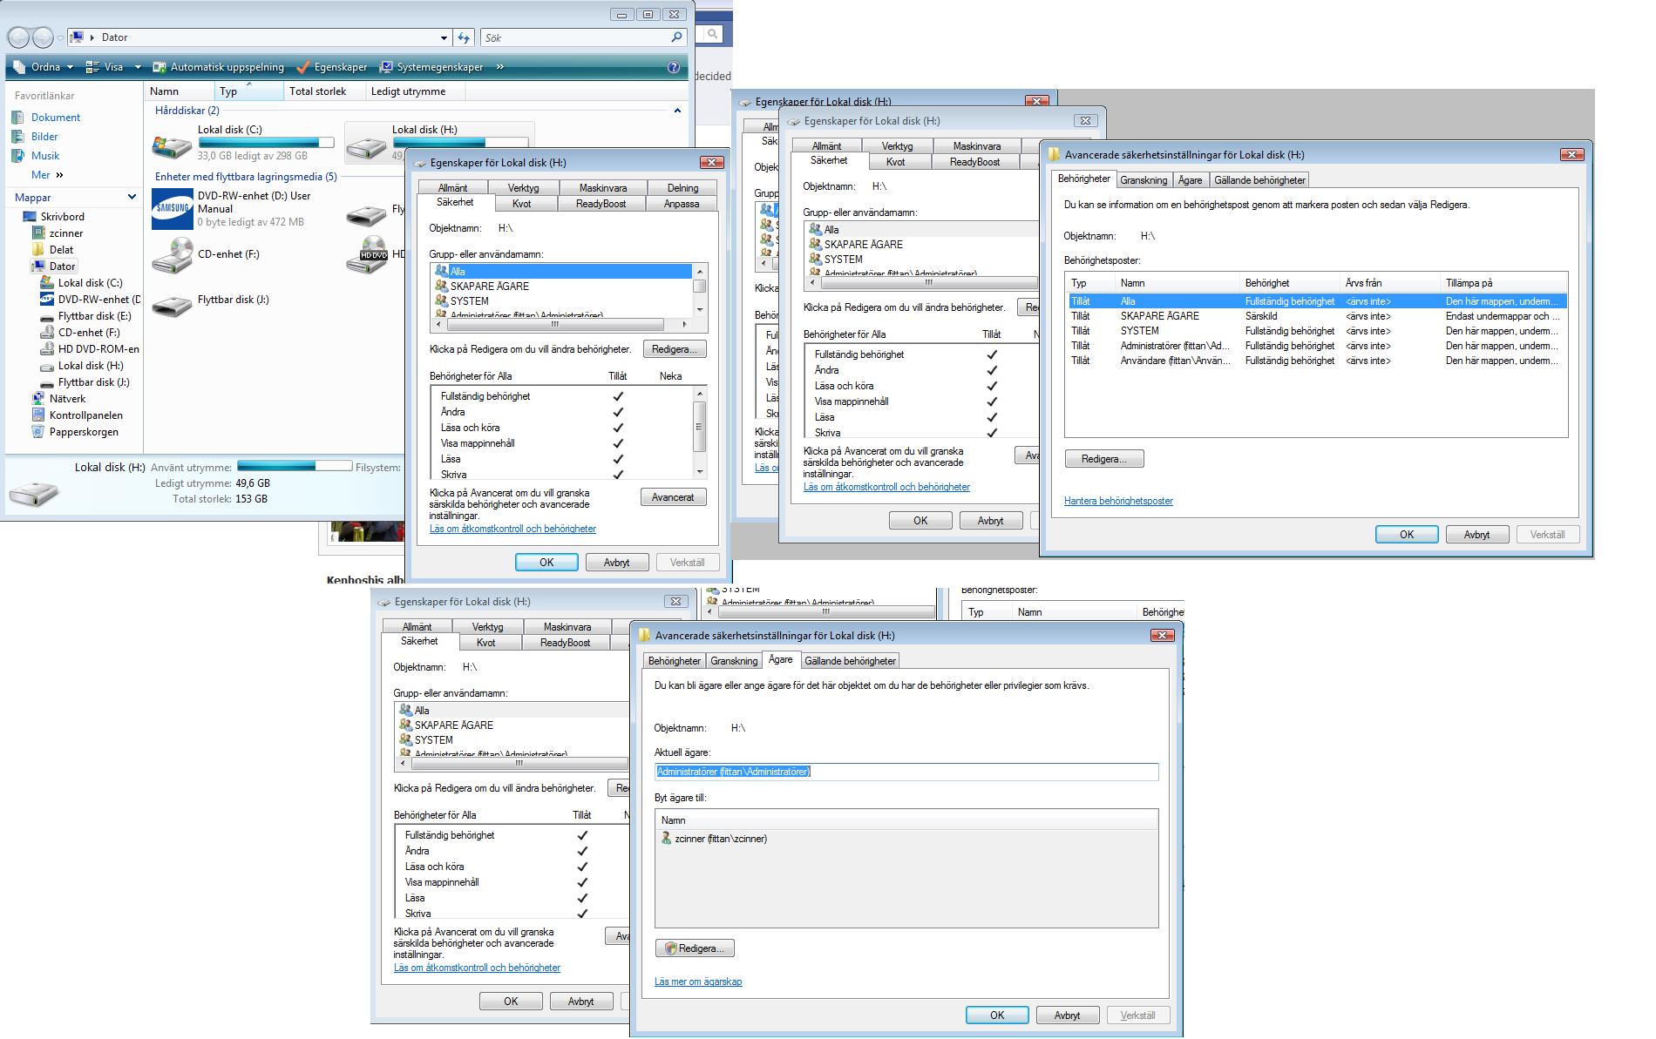
Task: Open the Hantera behörighetsposter link
Action: (x=1118, y=501)
